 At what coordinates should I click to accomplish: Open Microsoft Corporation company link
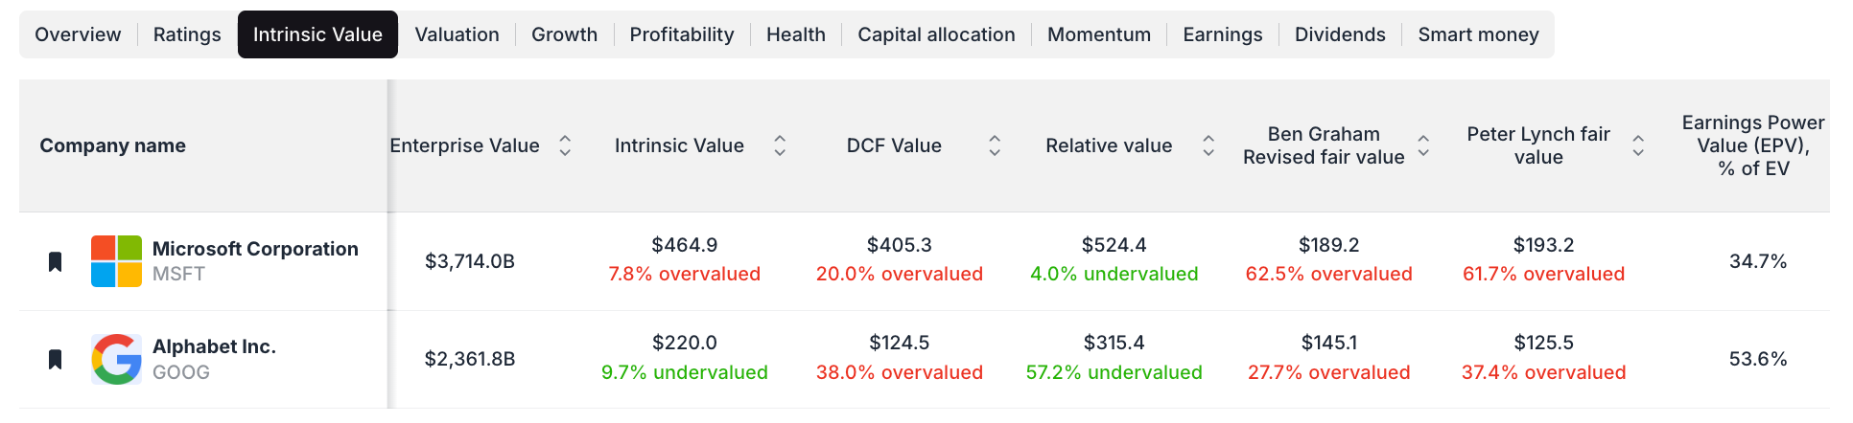point(255,249)
